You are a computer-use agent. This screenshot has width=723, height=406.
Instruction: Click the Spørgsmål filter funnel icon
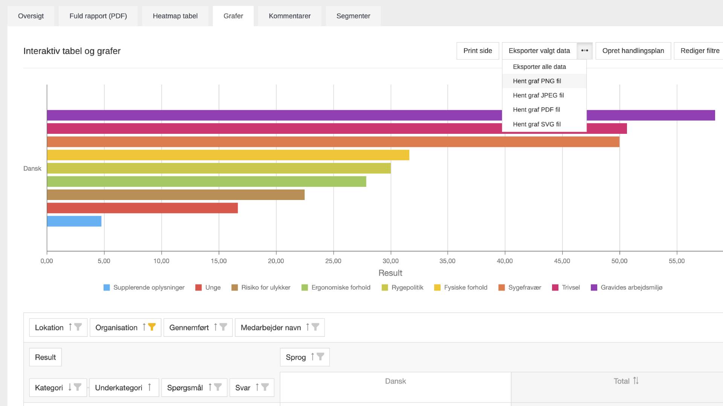218,387
